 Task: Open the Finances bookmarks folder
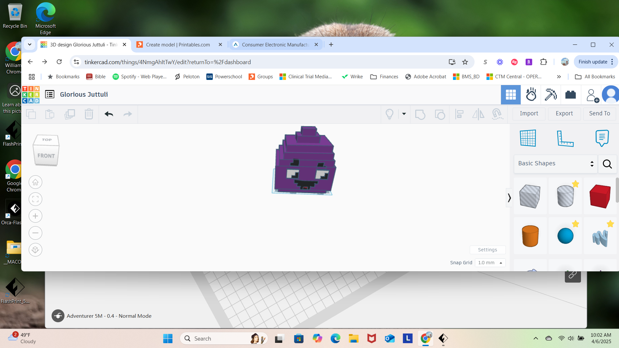[384, 77]
